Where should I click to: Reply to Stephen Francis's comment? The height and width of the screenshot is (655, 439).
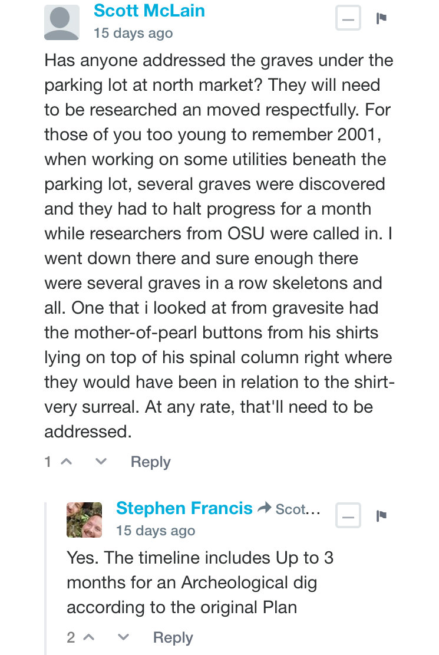[173, 637]
